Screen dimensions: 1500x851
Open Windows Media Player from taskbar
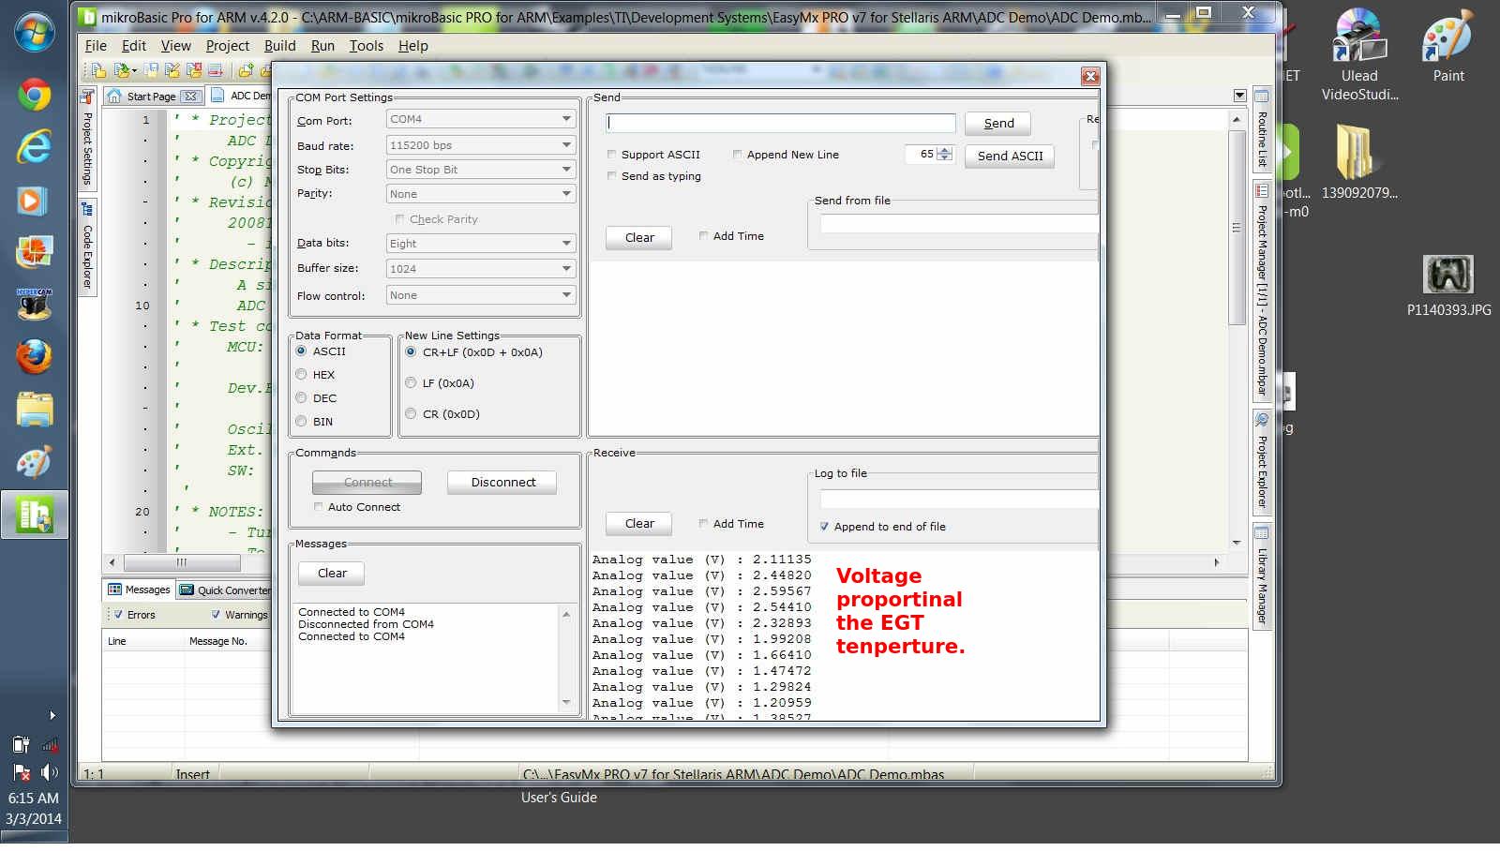click(x=34, y=200)
